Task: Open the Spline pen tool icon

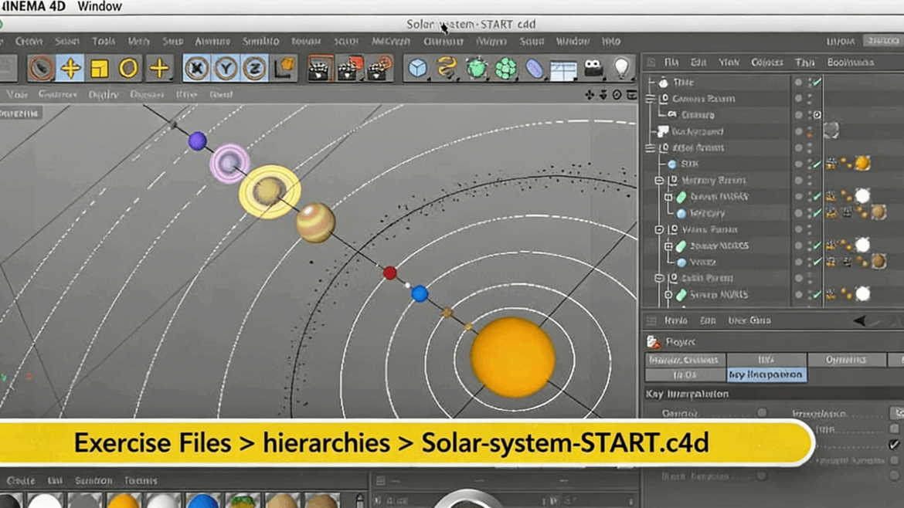Action: point(447,69)
